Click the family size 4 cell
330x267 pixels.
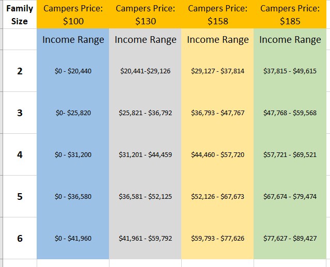[x=20, y=154]
